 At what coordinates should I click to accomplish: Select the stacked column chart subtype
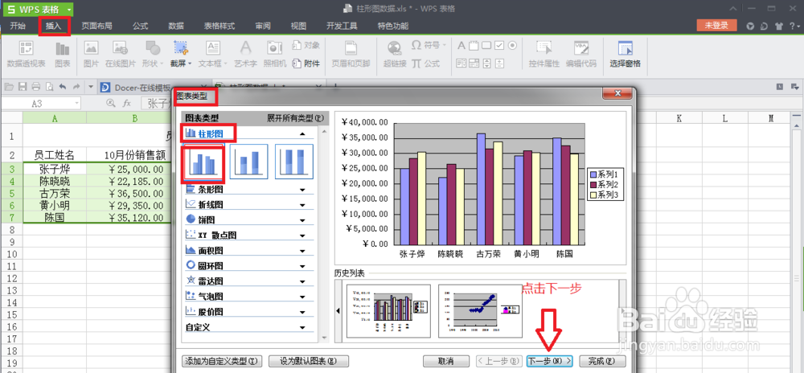click(248, 162)
